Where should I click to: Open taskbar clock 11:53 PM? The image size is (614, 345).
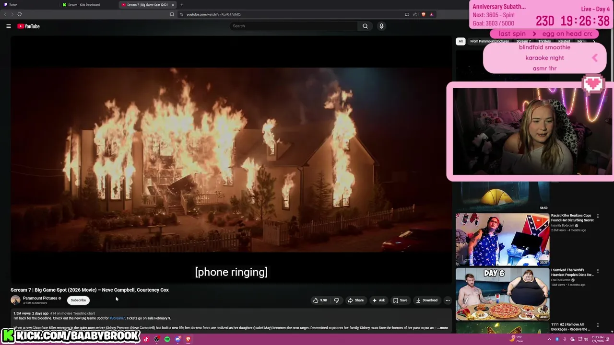pyautogui.click(x=598, y=339)
